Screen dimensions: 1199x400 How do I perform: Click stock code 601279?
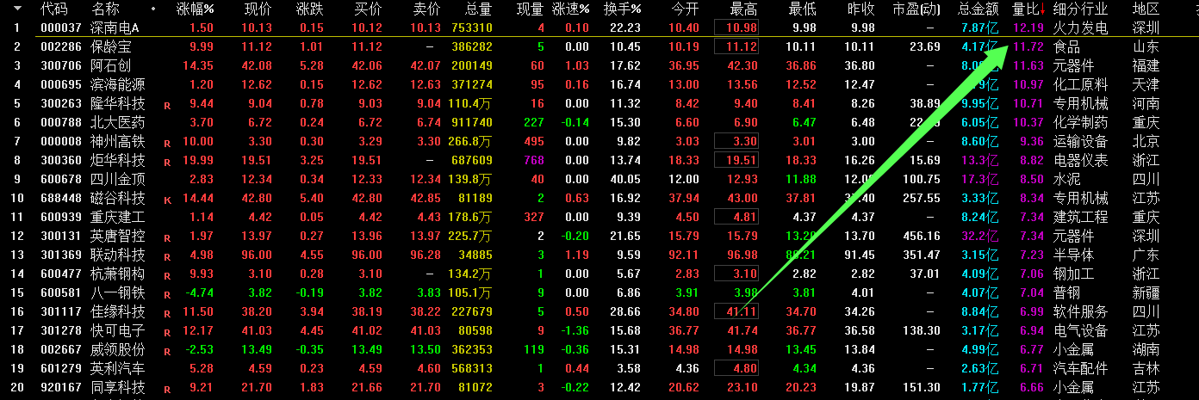pos(61,368)
